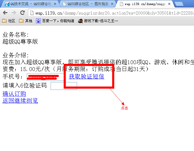194x151 pixels.
Task: Focus the 6位验证码 input field
Action: [64, 86]
